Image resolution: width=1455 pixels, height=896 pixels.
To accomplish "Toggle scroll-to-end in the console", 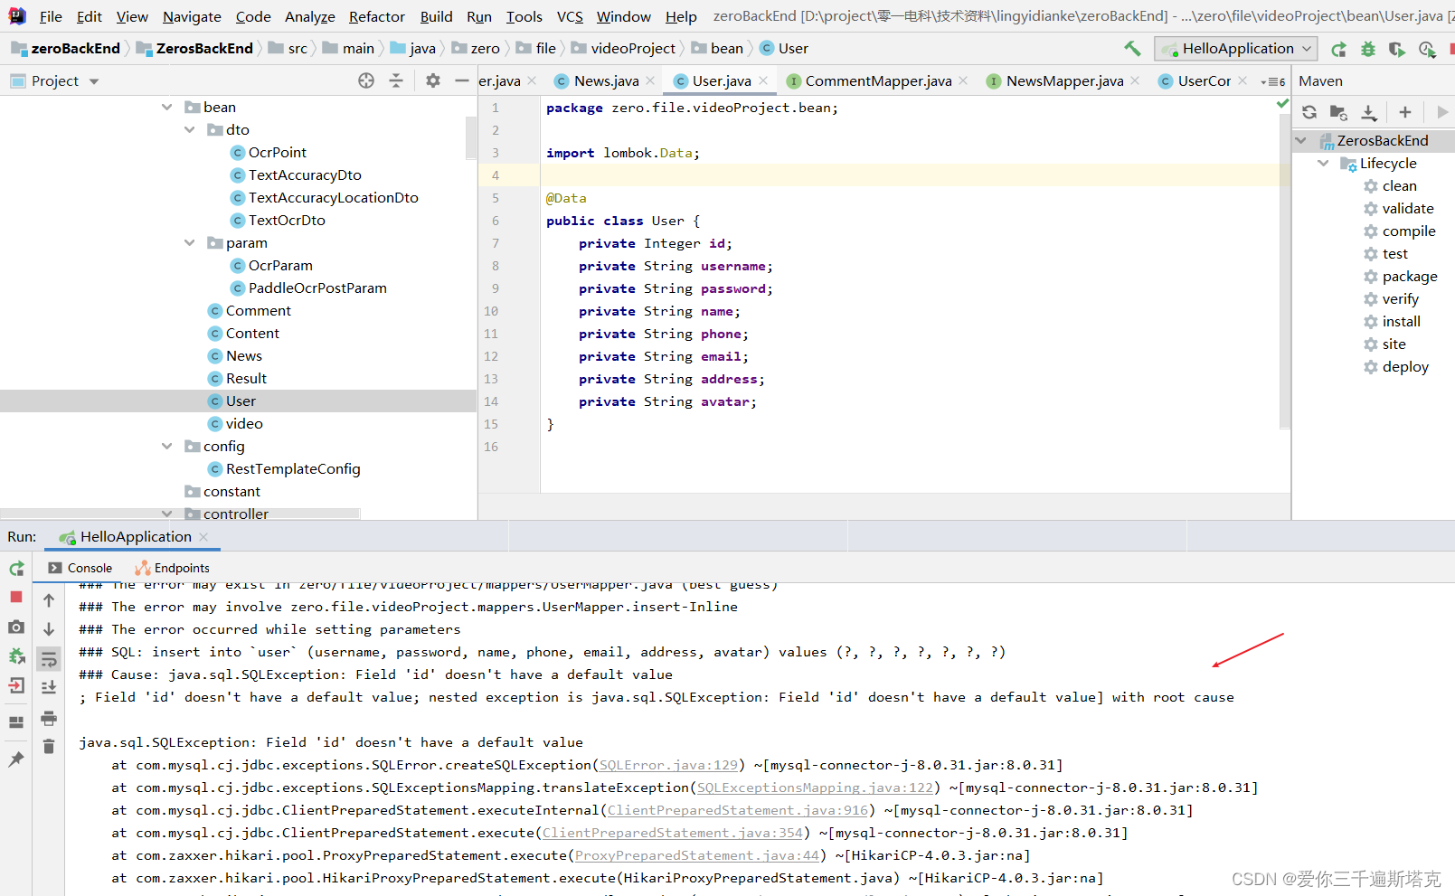I will point(49,686).
